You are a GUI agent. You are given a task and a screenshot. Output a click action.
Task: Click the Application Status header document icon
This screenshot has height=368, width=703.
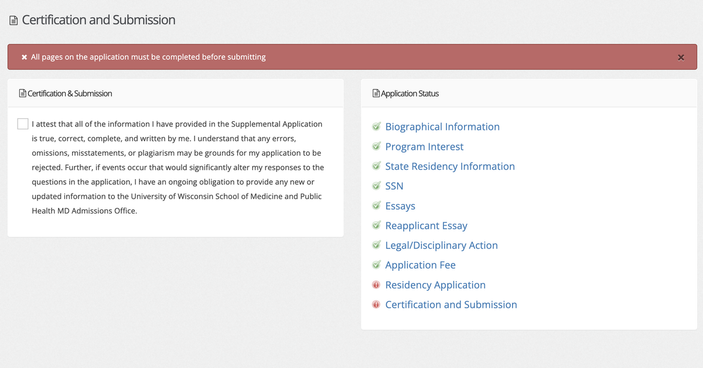coord(376,94)
